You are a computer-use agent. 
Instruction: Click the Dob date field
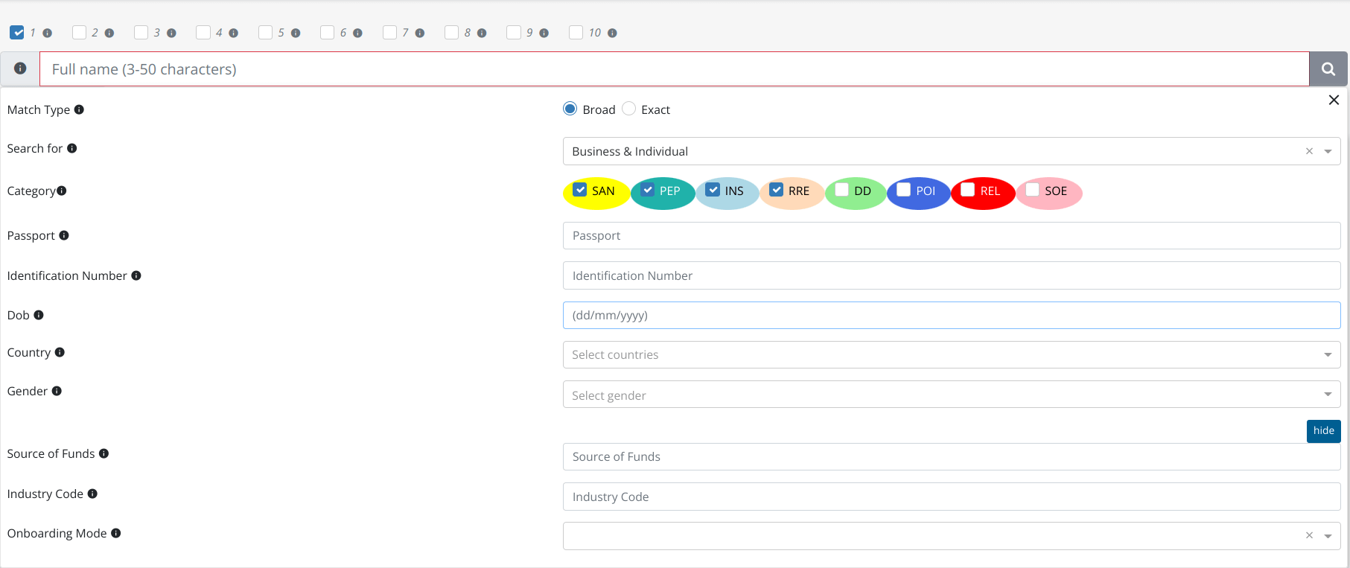pos(952,315)
